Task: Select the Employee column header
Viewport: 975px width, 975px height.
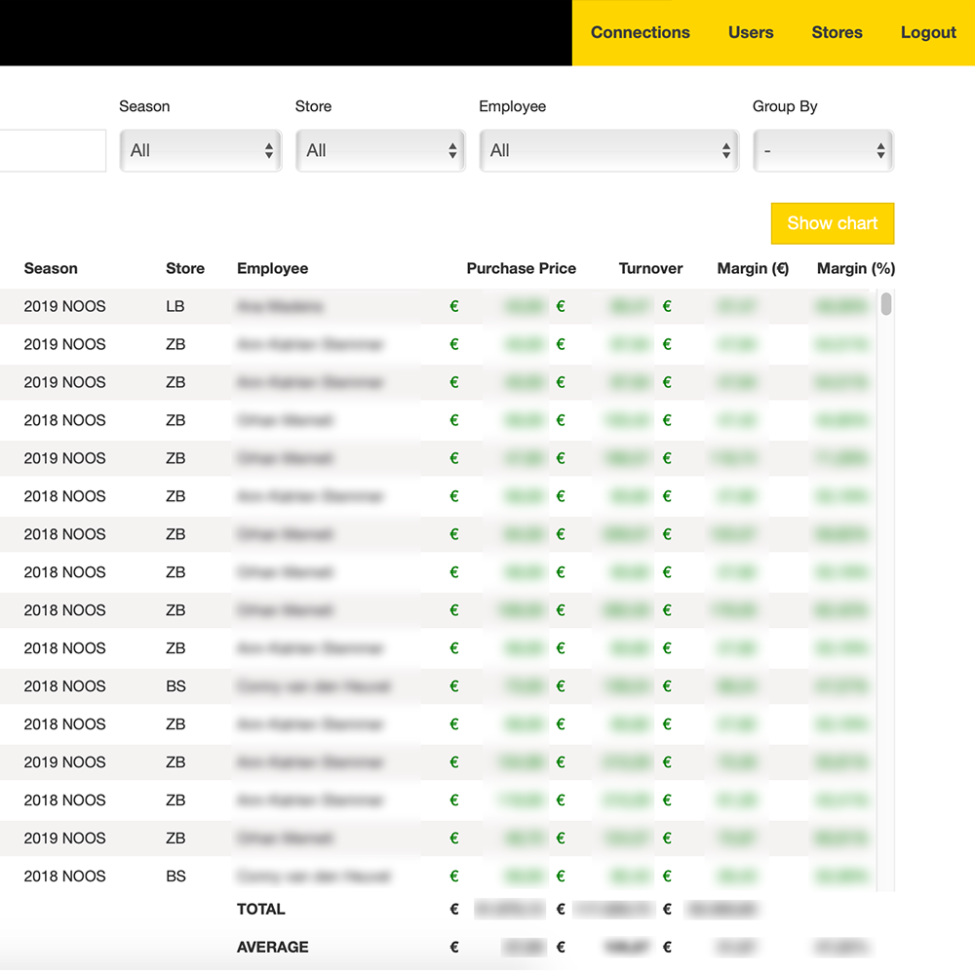Action: pyautogui.click(x=272, y=268)
